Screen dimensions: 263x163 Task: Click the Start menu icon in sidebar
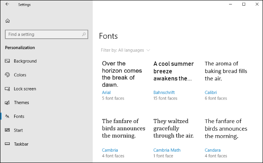(x=7, y=130)
